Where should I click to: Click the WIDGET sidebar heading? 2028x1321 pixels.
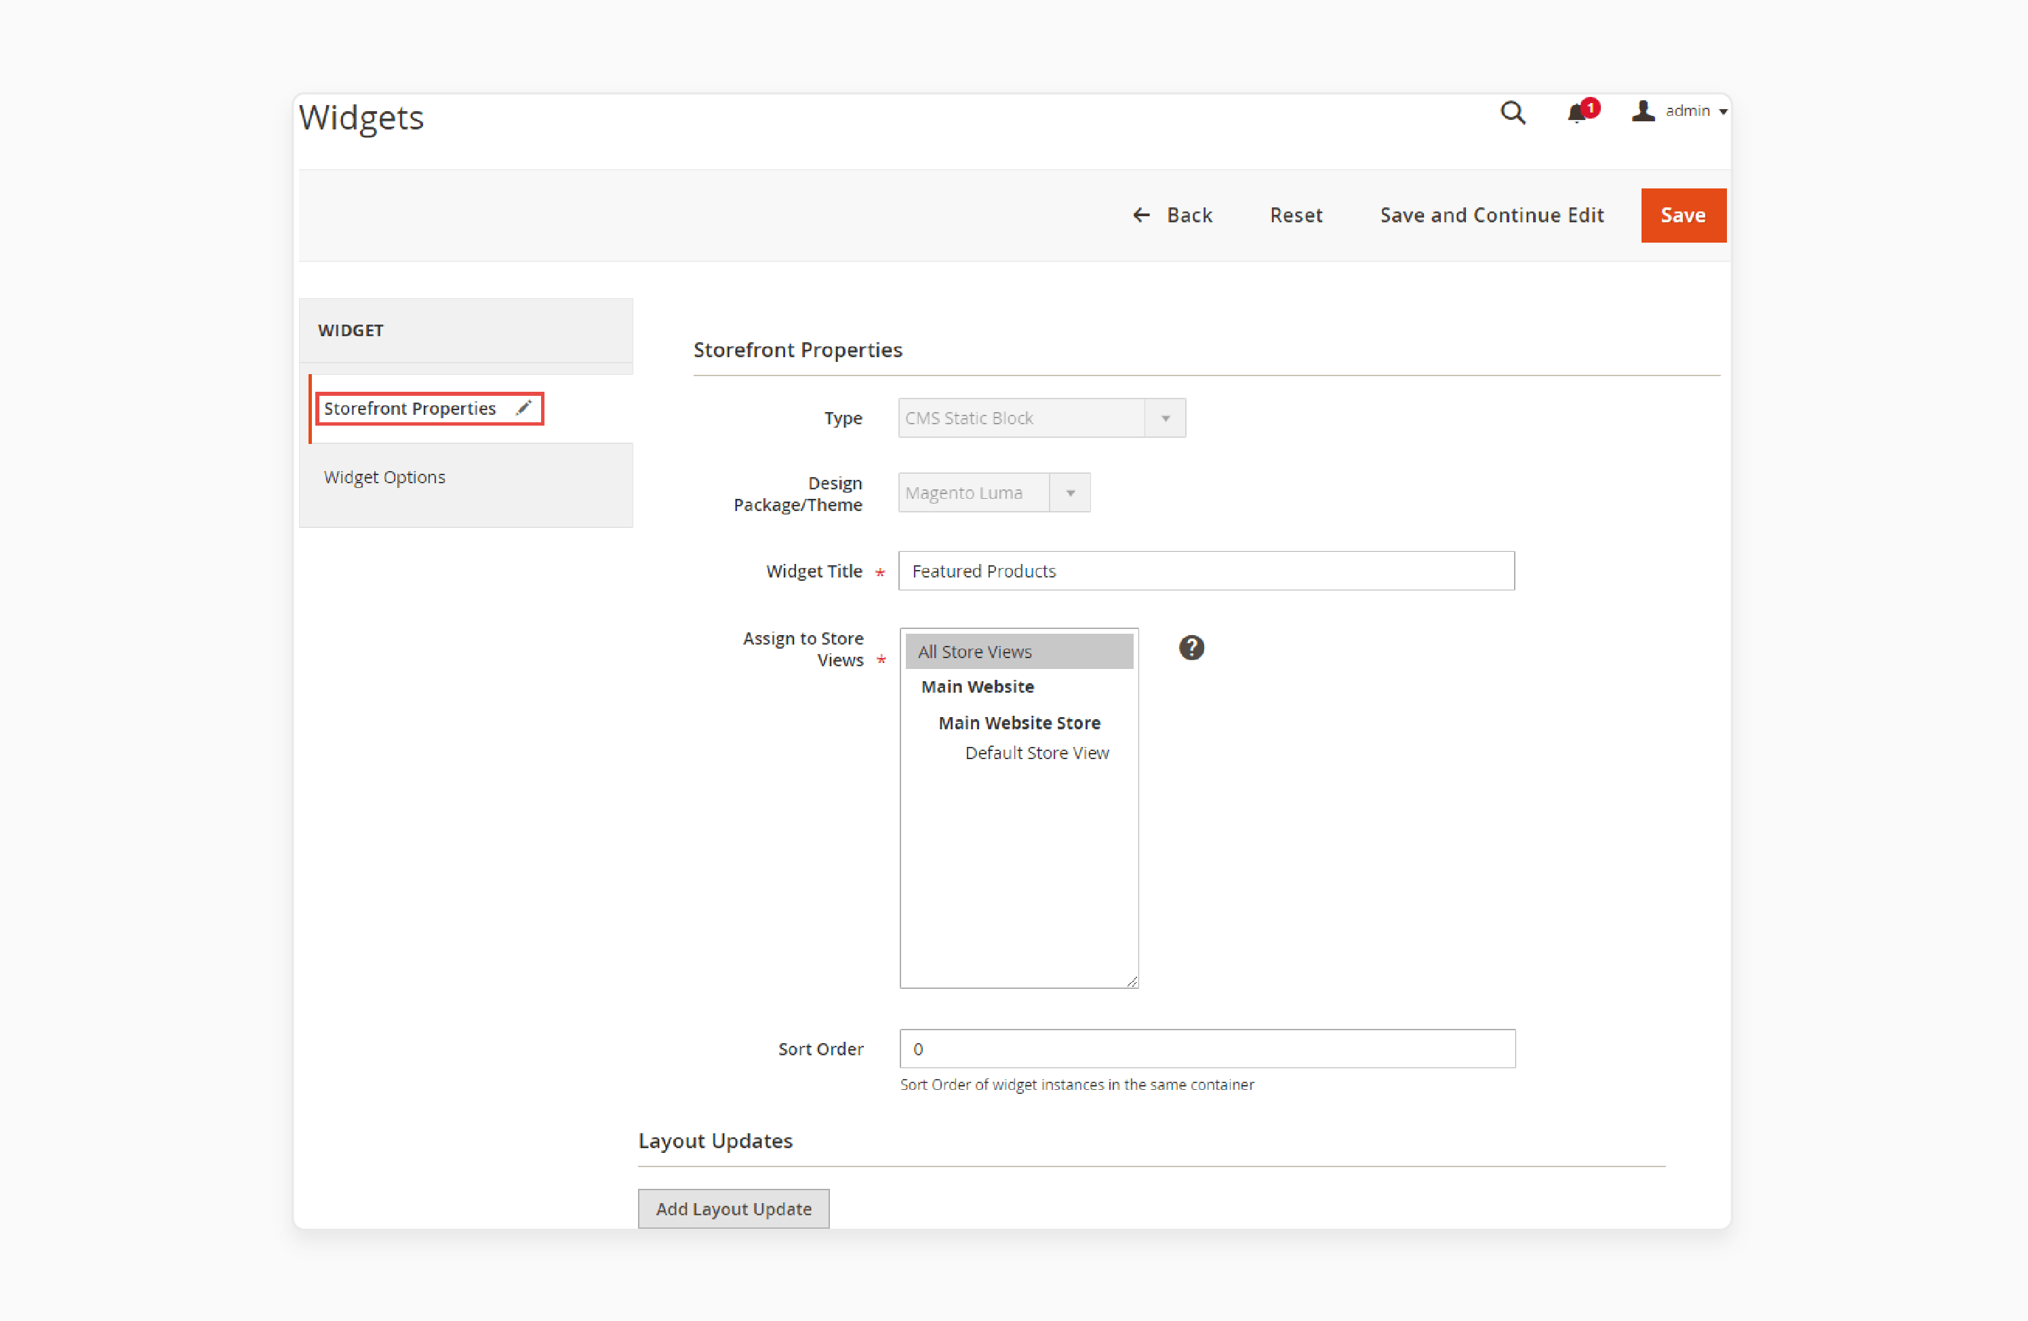click(351, 331)
